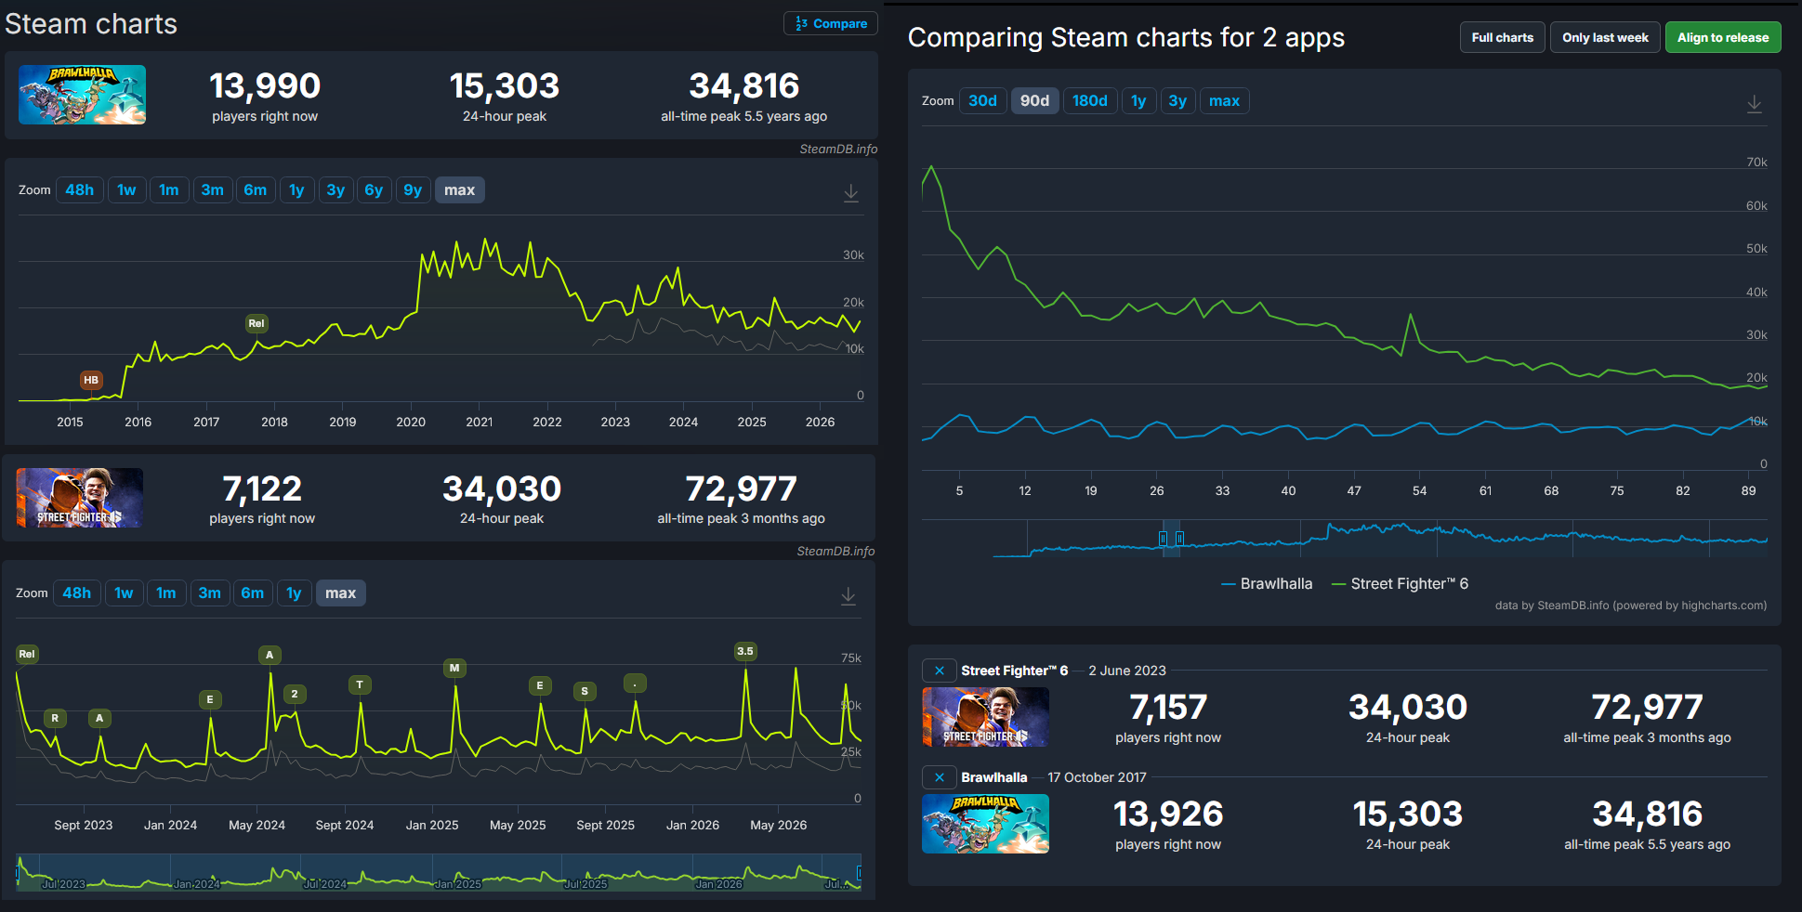This screenshot has height=912, width=1802.
Task: Select the M event flag on Street Fighter chart
Action: [x=454, y=668]
